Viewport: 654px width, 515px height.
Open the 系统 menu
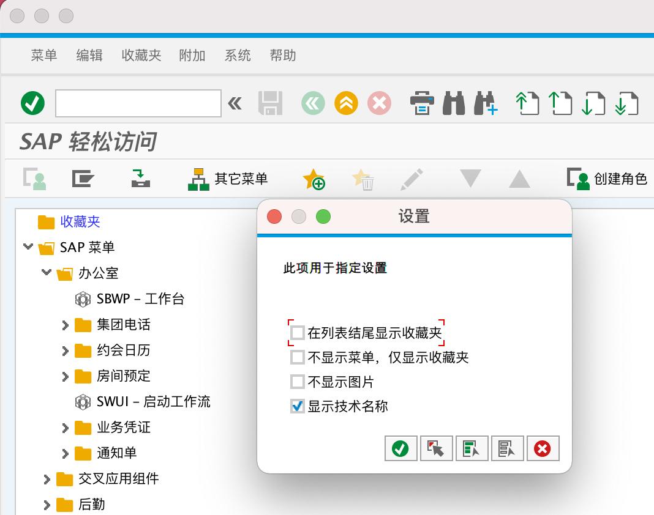coord(238,55)
